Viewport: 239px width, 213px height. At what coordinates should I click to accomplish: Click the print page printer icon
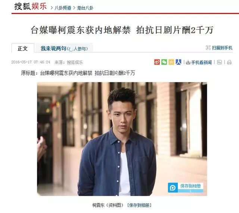[x=229, y=62]
